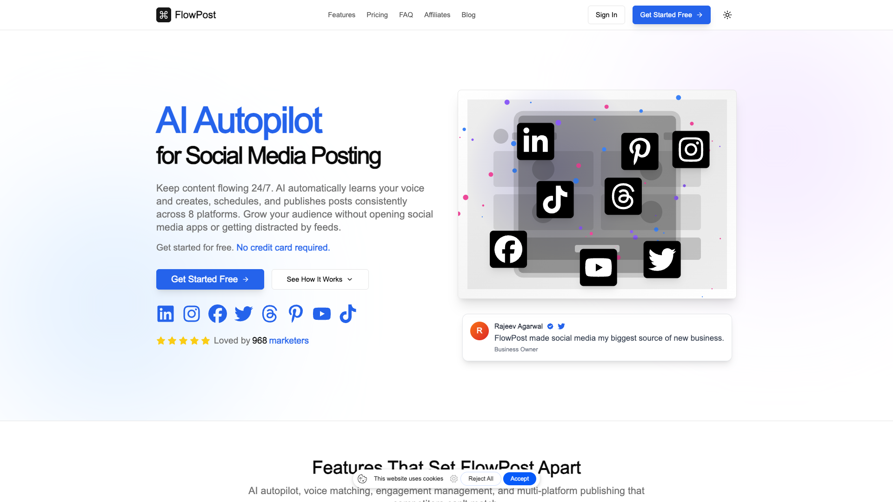
Task: Click the Rajeev Agarwal name text
Action: 519,326
